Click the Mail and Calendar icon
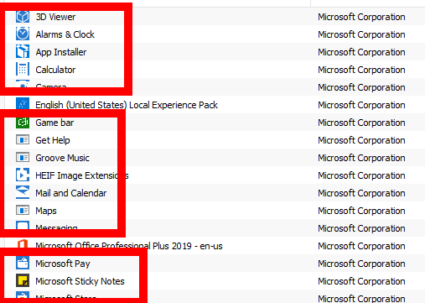 23,192
